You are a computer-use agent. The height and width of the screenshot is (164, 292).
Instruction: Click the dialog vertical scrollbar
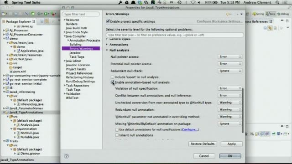pos(242,110)
